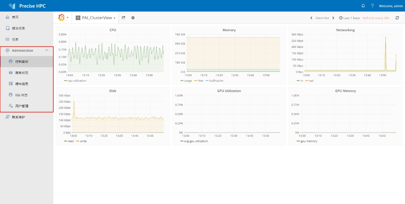Open the Grafana logo main menu

pyautogui.click(x=63, y=18)
